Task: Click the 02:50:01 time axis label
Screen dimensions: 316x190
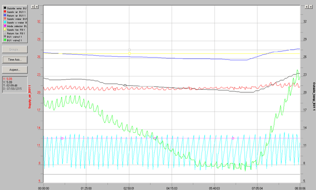Action: 129,188
